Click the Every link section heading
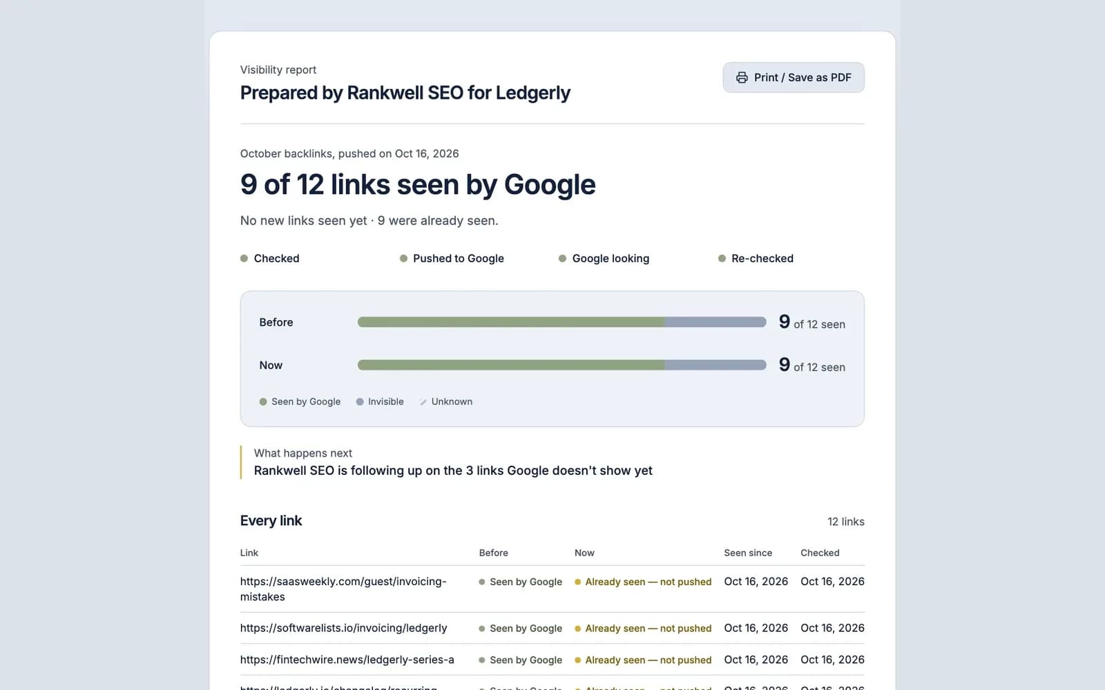This screenshot has height=690, width=1105. 271,520
